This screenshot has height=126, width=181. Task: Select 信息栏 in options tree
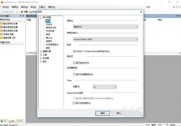point(49,41)
